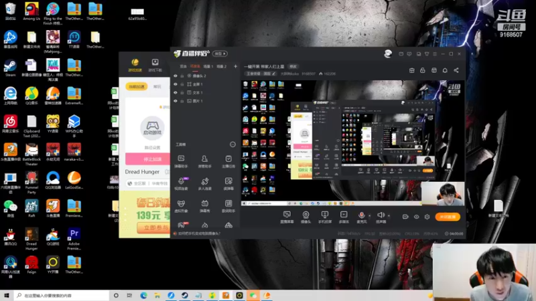Start recording with the camera-record icon

(405, 217)
